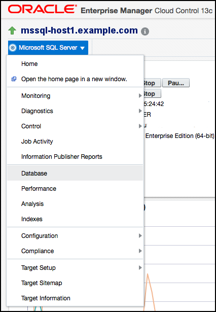Open the Compliance menu item
This screenshot has height=312, width=216.
coord(75,251)
